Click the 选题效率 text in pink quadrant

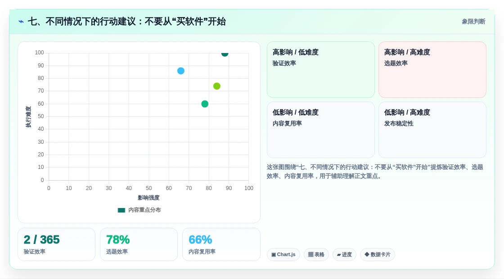pyautogui.click(x=396, y=63)
